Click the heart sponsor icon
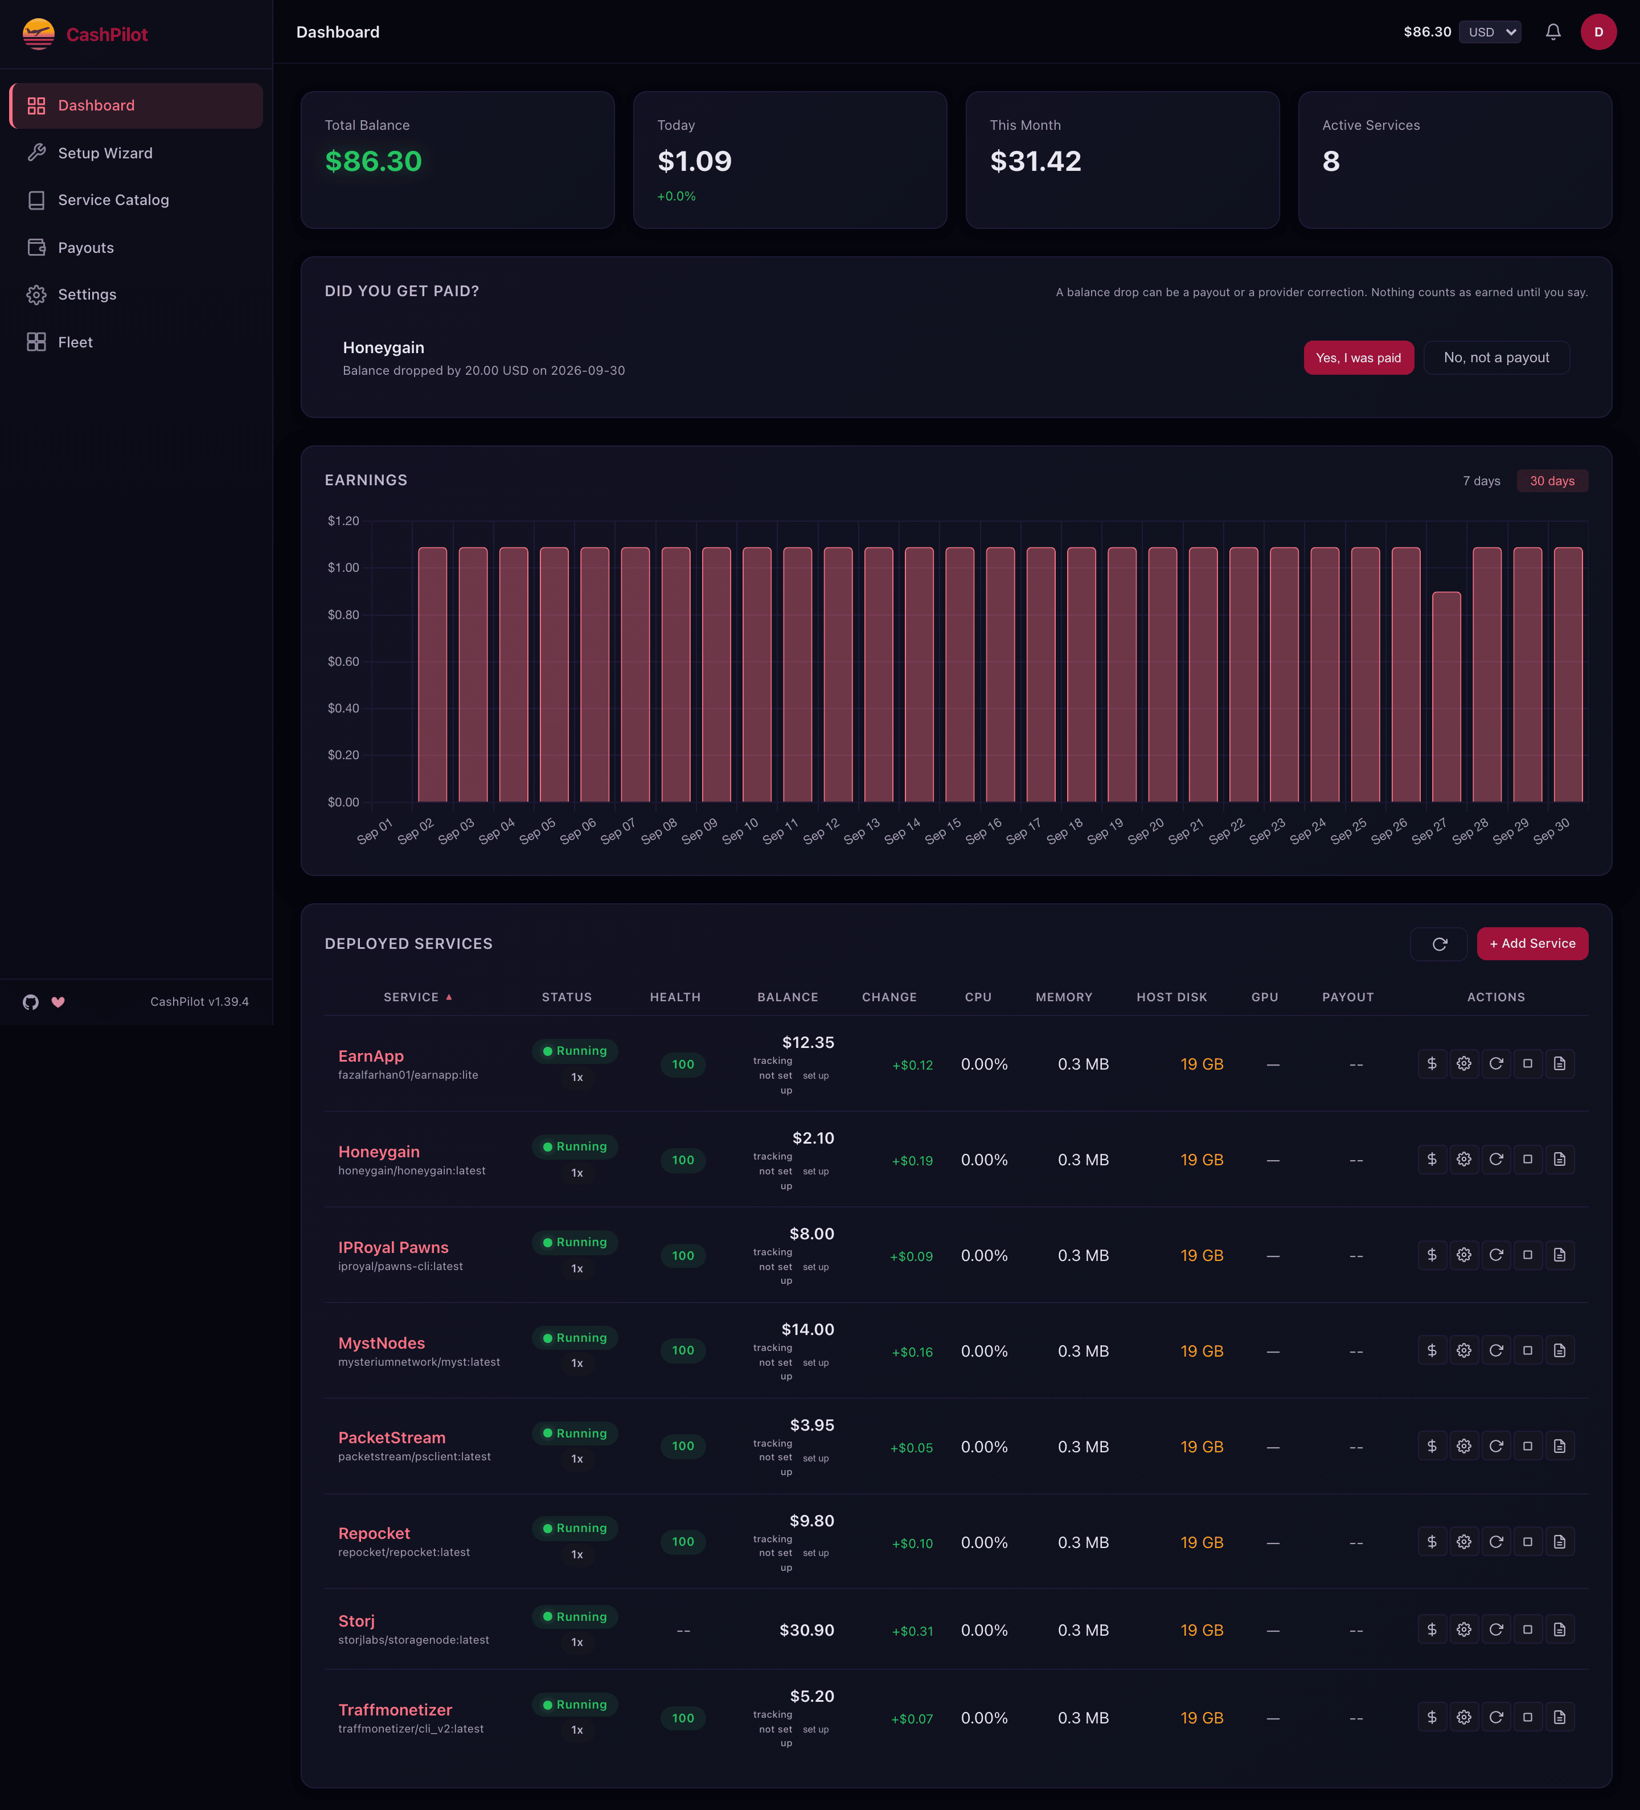The width and height of the screenshot is (1640, 1810). click(x=58, y=1002)
